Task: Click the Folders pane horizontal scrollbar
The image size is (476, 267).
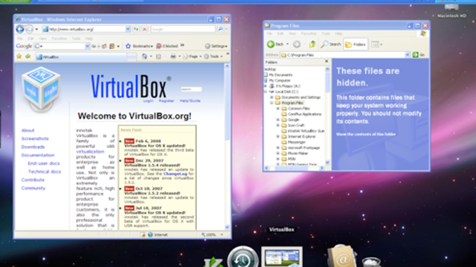Action: point(294,168)
